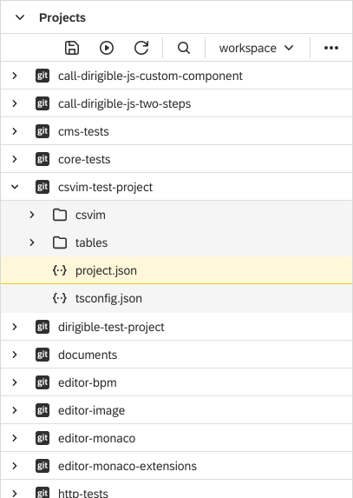The image size is (353, 498).
Task: Select the editor-bpm label
Action: pyautogui.click(x=87, y=383)
